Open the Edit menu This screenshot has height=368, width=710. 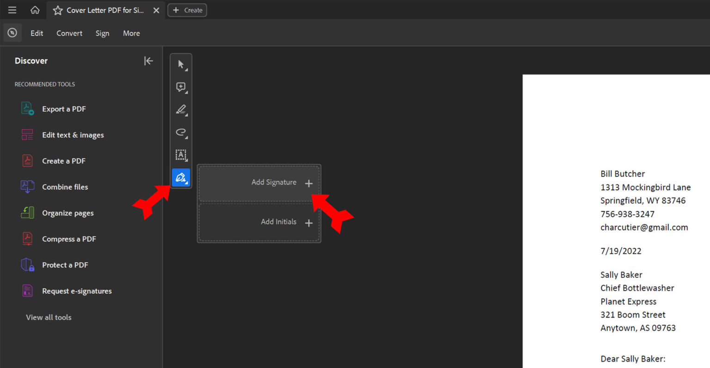click(x=37, y=33)
